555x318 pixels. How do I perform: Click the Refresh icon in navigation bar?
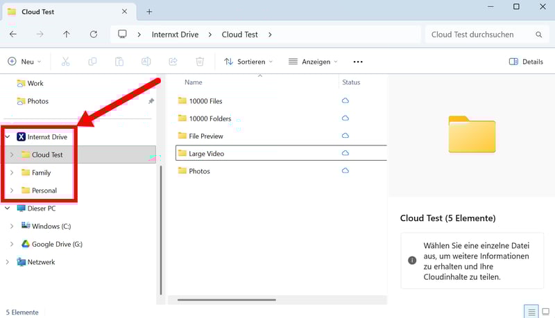(94, 34)
